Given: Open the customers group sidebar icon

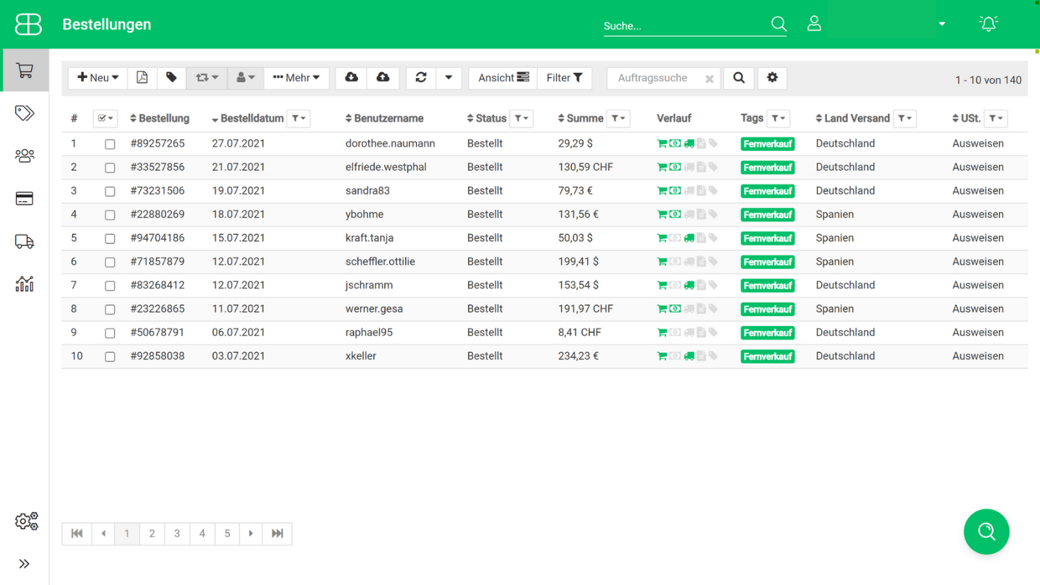Looking at the screenshot, I should pyautogui.click(x=25, y=156).
